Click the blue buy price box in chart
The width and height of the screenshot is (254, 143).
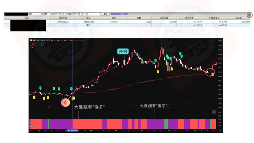[42, 44]
